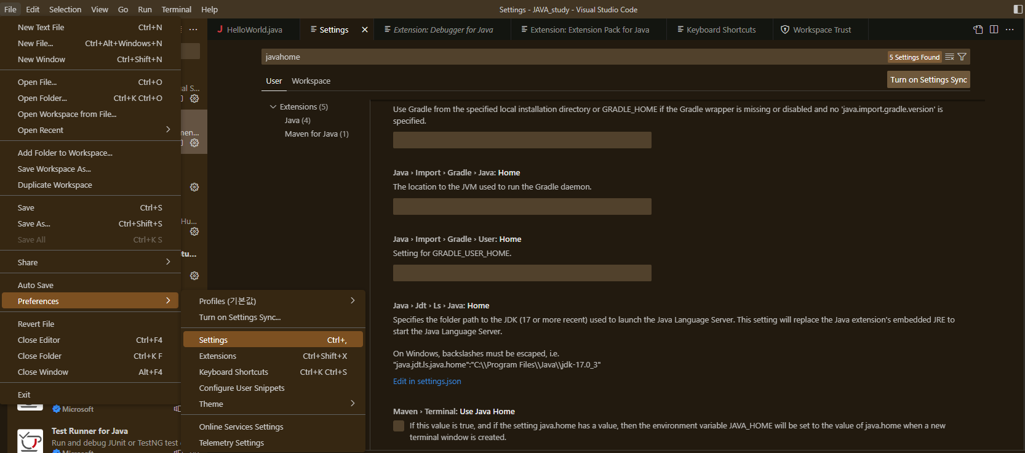The image size is (1025, 453).
Task: Open the sidebar Views and More Actions ellipsis
Action: [x=193, y=30]
